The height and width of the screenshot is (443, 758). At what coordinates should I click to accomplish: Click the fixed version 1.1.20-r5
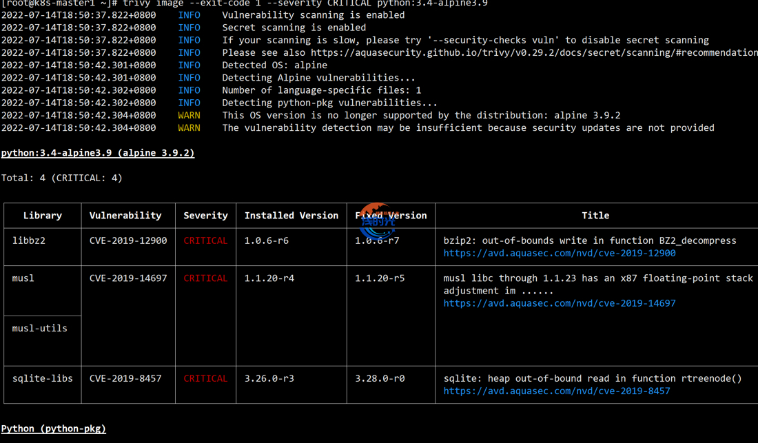point(380,278)
